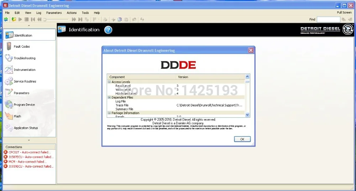This screenshot has height=191, width=356.
Task: Click the Component column header
Action: click(x=141, y=77)
